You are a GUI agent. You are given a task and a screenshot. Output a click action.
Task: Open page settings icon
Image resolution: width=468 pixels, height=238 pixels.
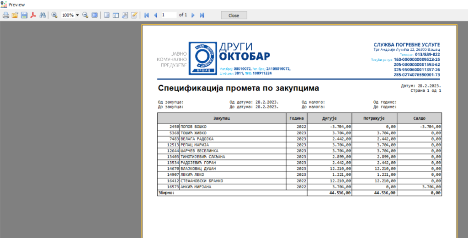(x=125, y=15)
